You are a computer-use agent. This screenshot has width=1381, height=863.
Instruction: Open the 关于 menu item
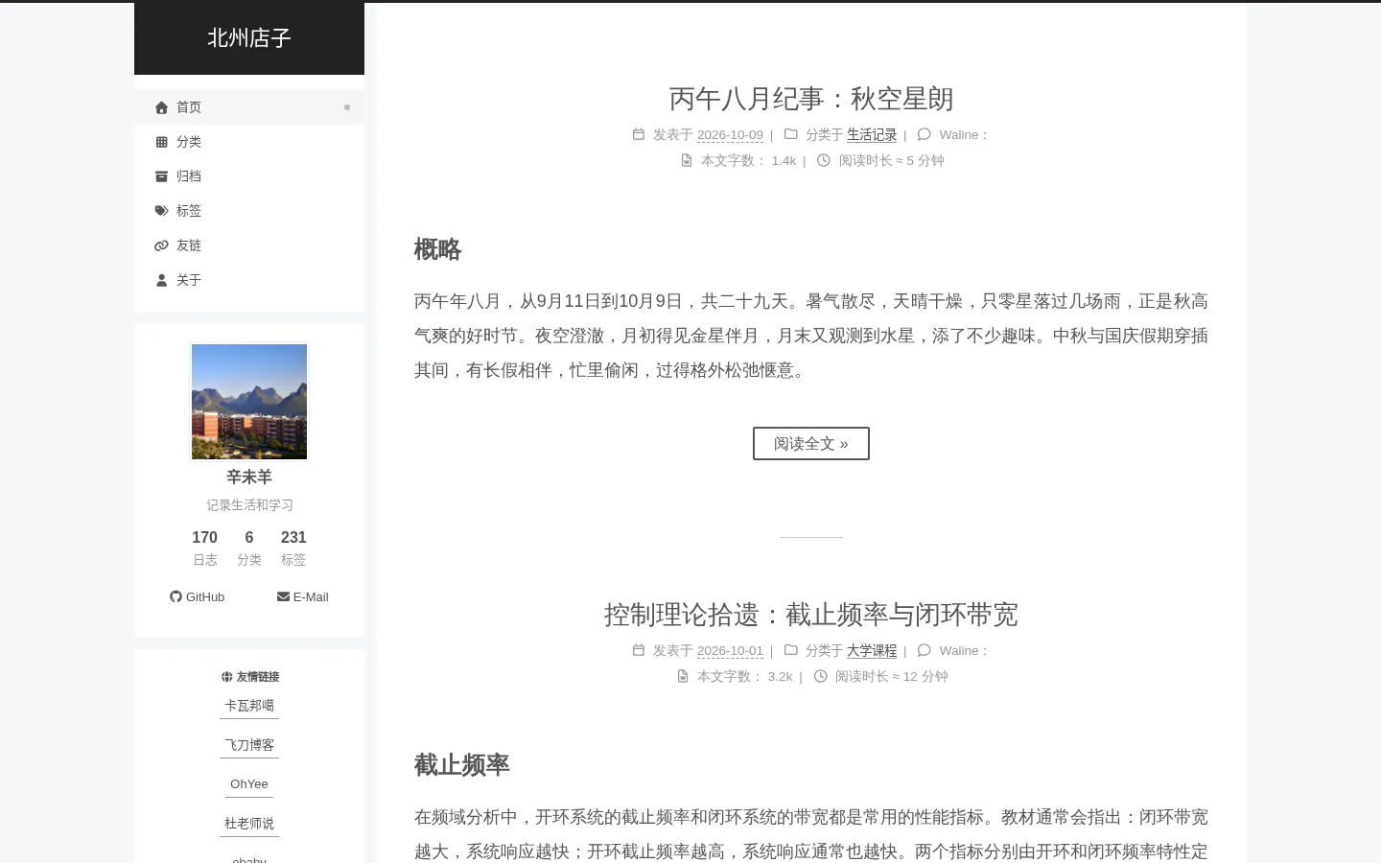click(249, 280)
